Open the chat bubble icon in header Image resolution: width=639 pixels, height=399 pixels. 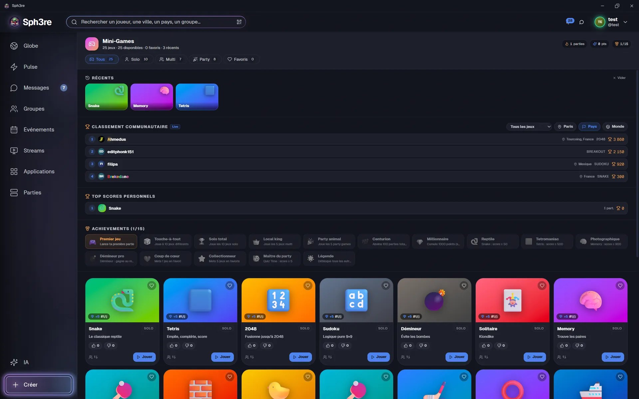click(581, 22)
